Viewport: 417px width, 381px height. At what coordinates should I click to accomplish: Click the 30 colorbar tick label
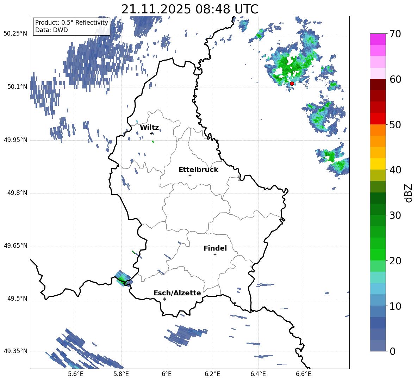tap(395, 215)
